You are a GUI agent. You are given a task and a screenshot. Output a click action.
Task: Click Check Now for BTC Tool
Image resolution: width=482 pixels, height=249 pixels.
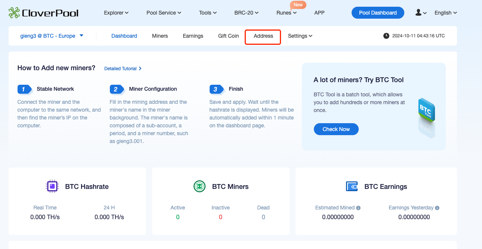pyautogui.click(x=336, y=129)
